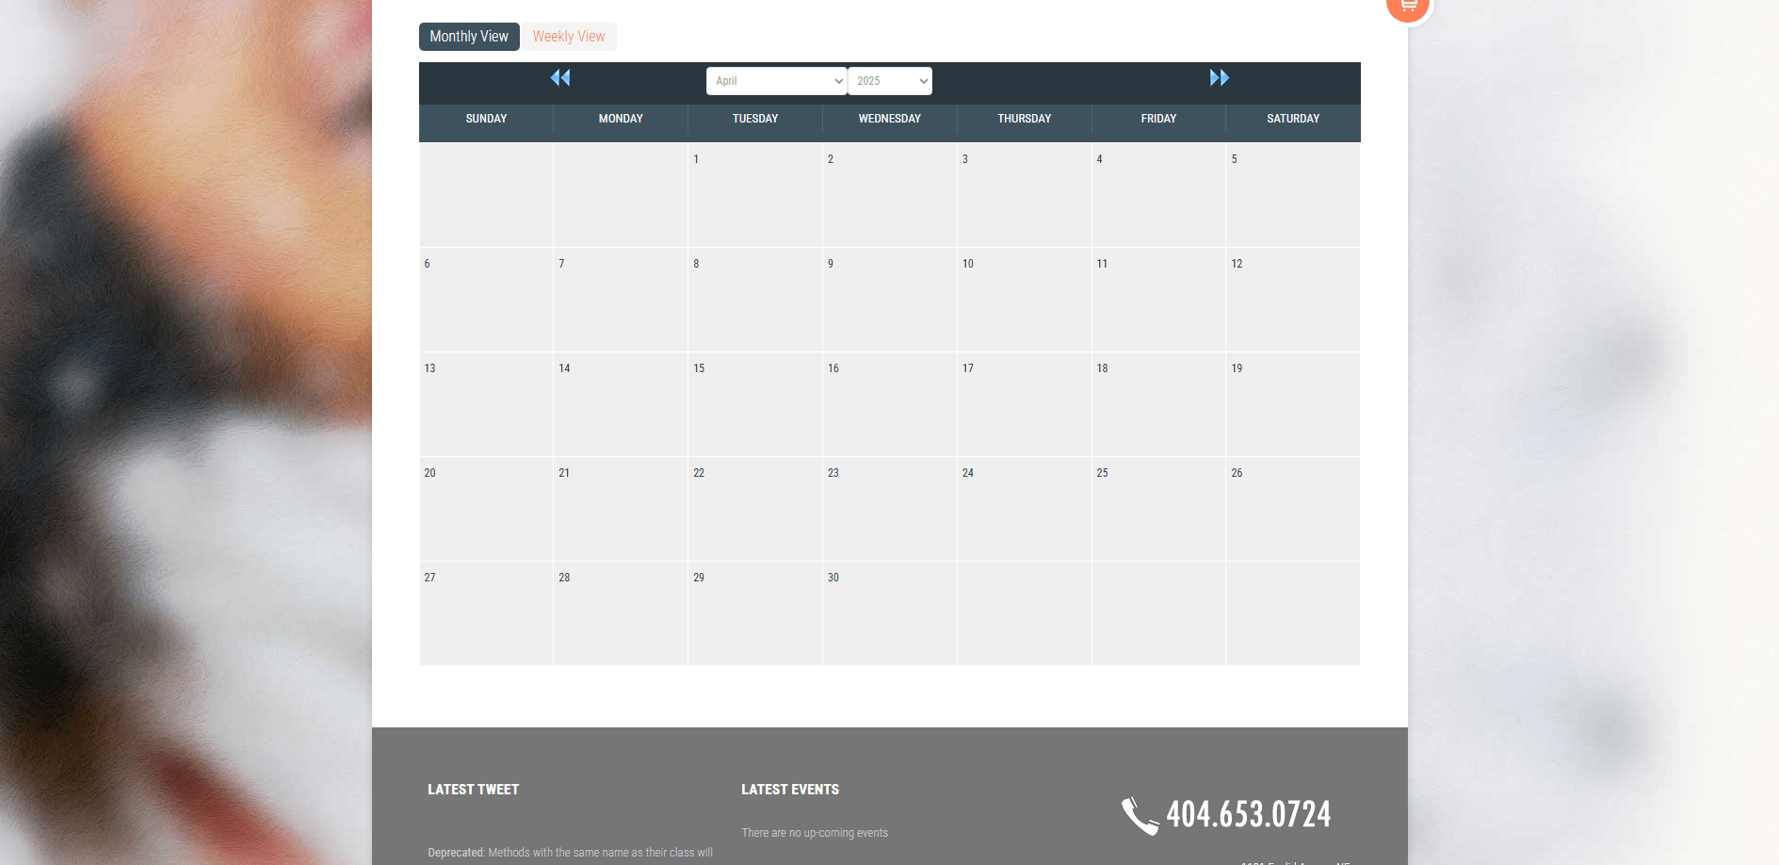Open the April month dropdown
The height and width of the screenshot is (865, 1779).
pos(776,81)
